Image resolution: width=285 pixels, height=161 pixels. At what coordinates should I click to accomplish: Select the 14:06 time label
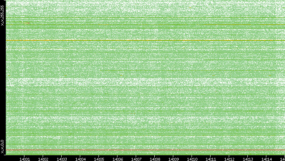(117, 159)
